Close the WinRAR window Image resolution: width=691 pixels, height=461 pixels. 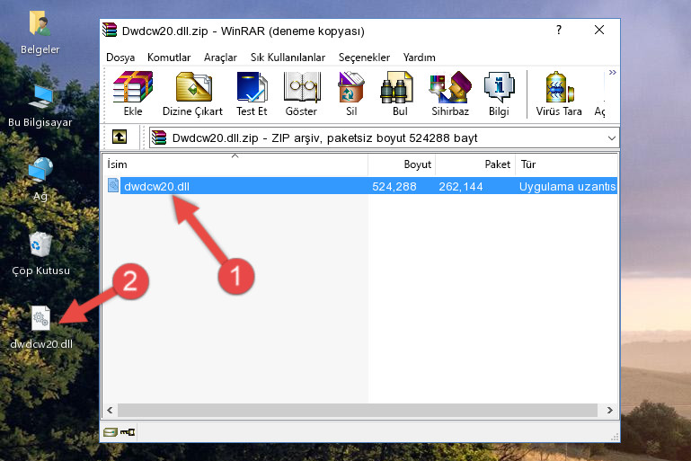pyautogui.click(x=598, y=30)
